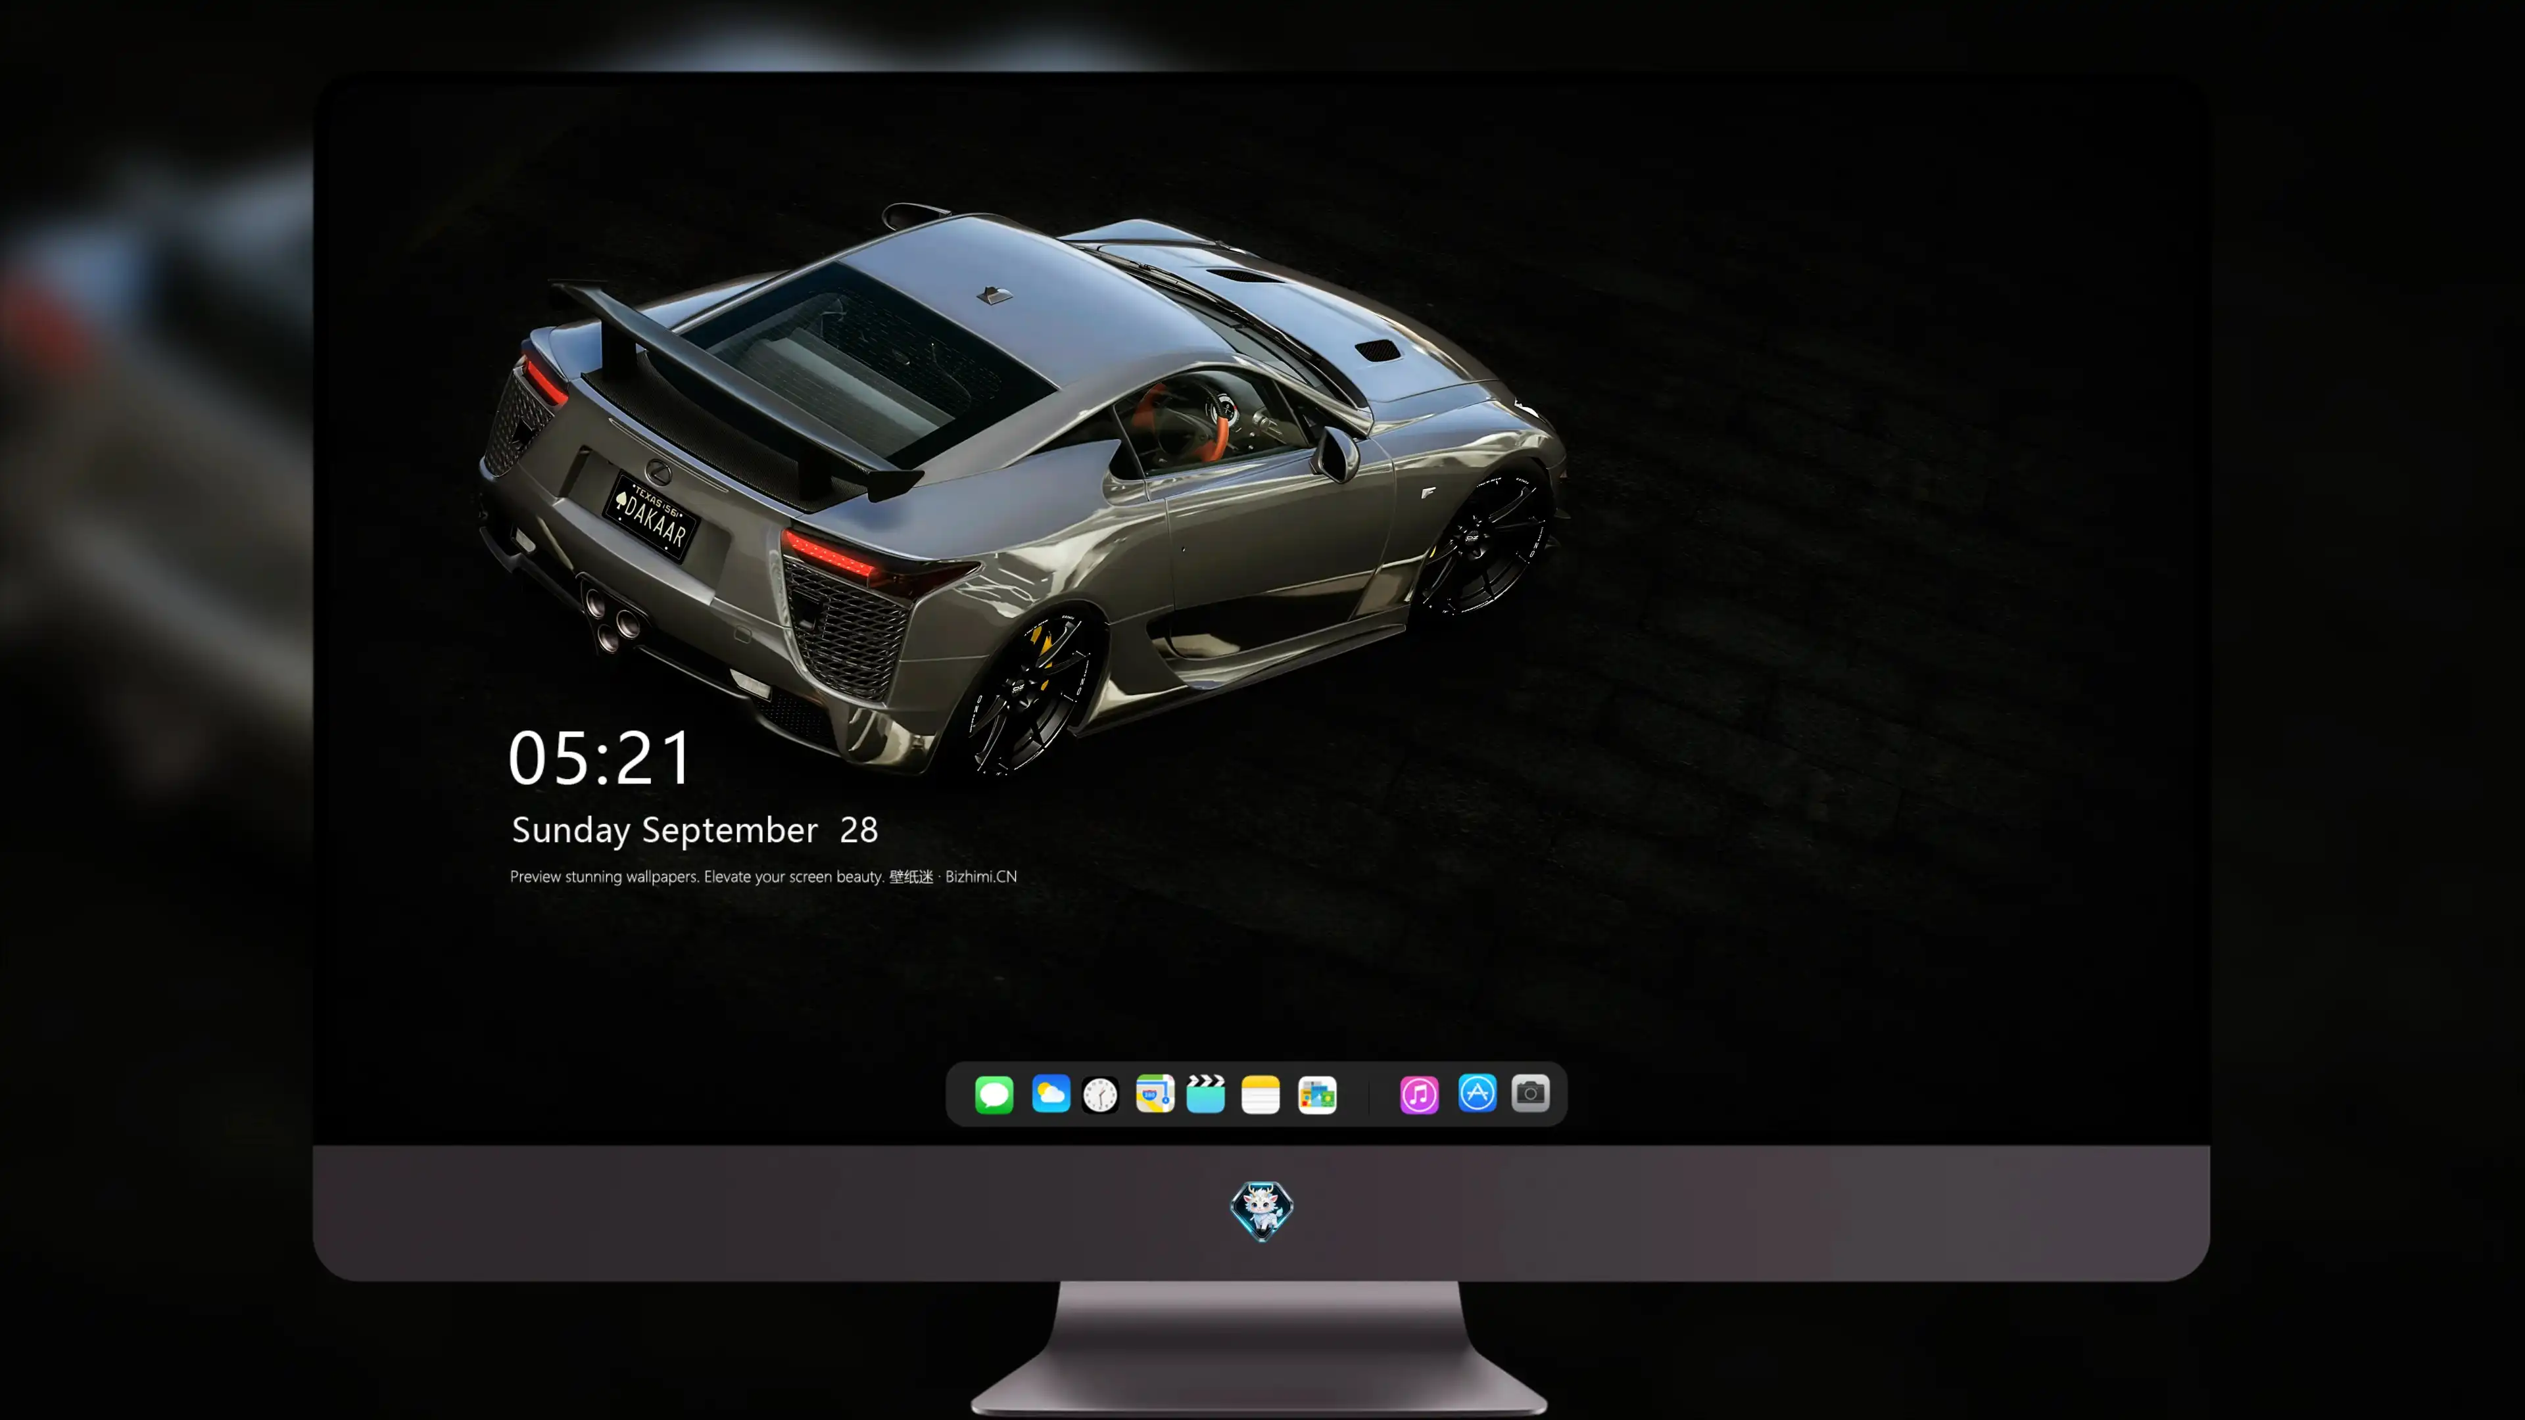Open the photo collage app icon
The width and height of the screenshot is (2525, 1420).
1317,1094
